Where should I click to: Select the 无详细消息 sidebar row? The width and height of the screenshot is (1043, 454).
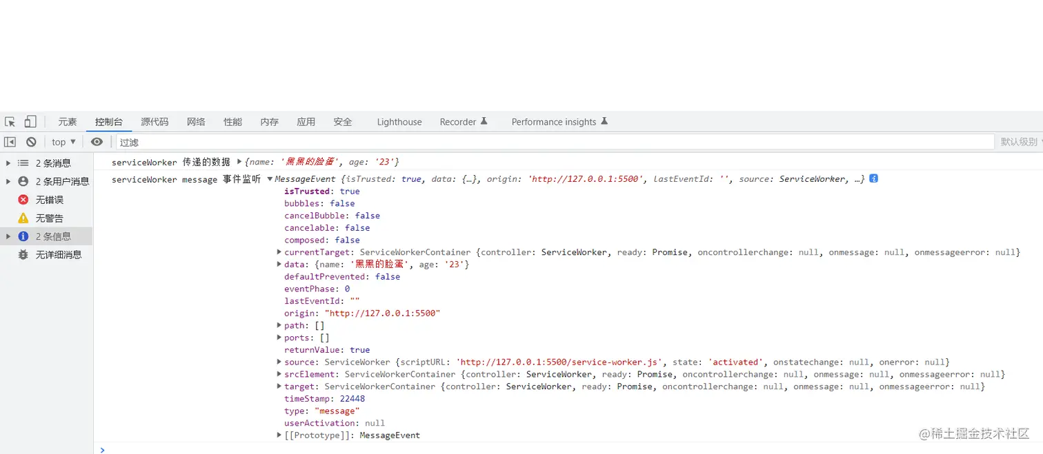(46, 254)
